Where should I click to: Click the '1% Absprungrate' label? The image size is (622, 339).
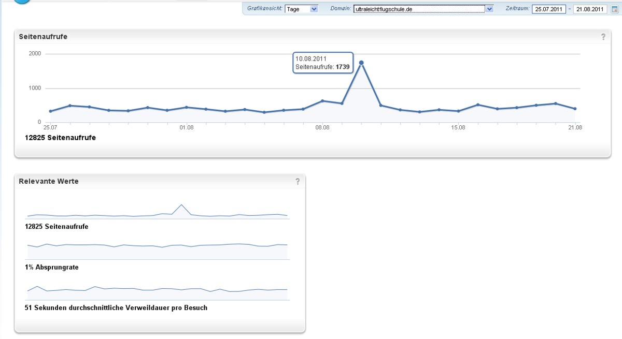(52, 267)
